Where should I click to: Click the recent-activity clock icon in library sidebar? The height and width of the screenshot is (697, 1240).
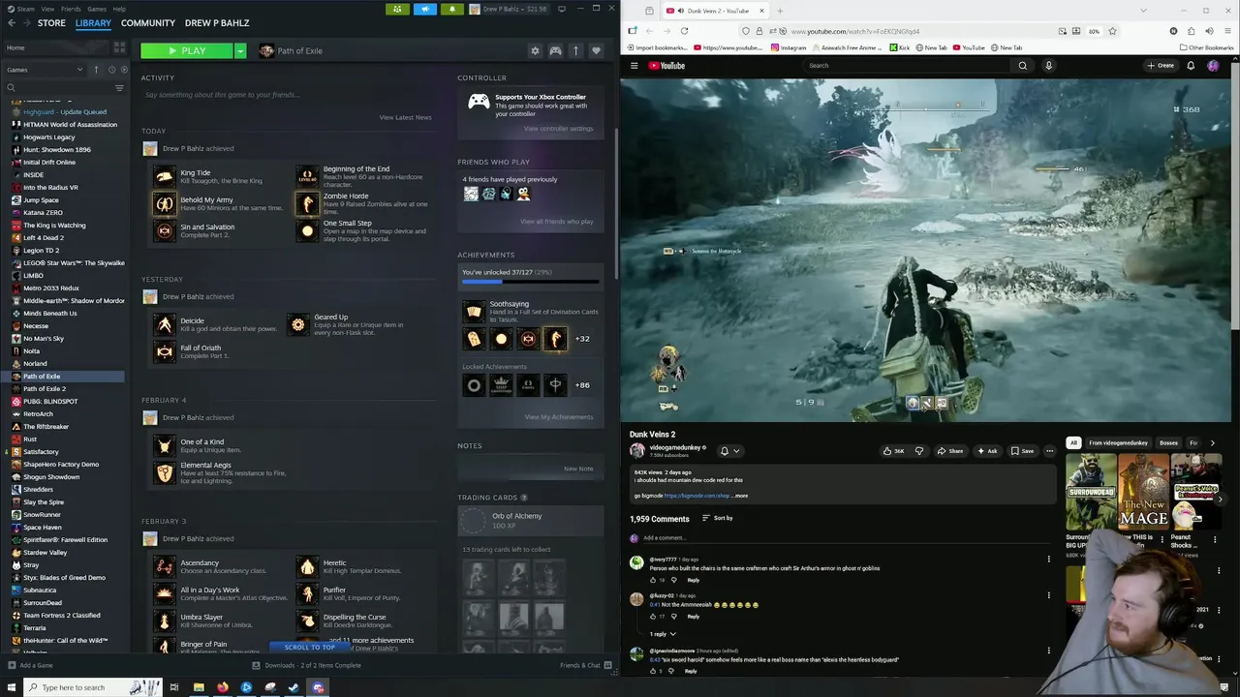pos(111,70)
